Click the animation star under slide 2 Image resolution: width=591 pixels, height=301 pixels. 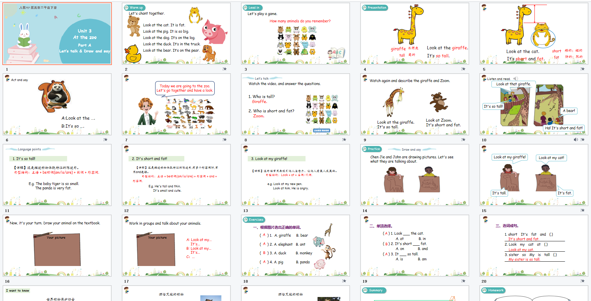(225, 69)
